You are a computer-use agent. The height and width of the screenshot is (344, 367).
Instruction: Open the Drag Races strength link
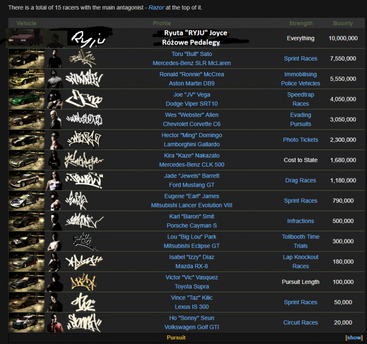click(300, 180)
